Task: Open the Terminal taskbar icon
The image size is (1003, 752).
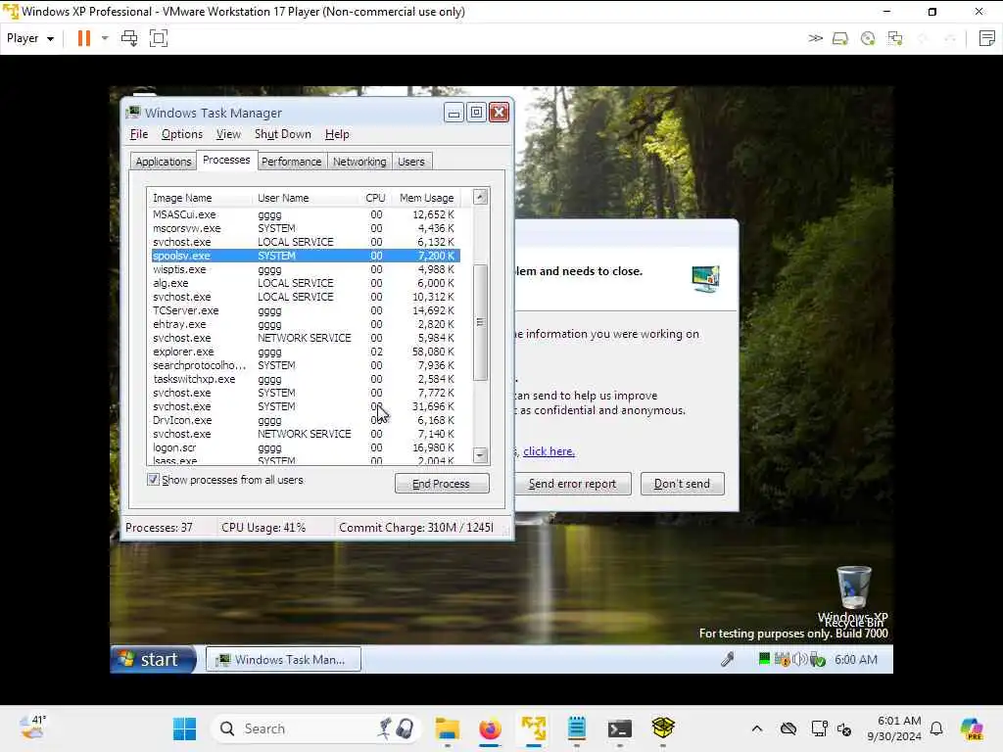Action: [x=620, y=728]
